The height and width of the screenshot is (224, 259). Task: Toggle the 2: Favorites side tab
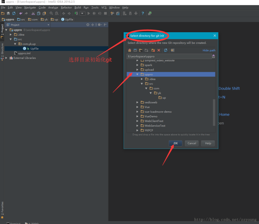click(2, 208)
